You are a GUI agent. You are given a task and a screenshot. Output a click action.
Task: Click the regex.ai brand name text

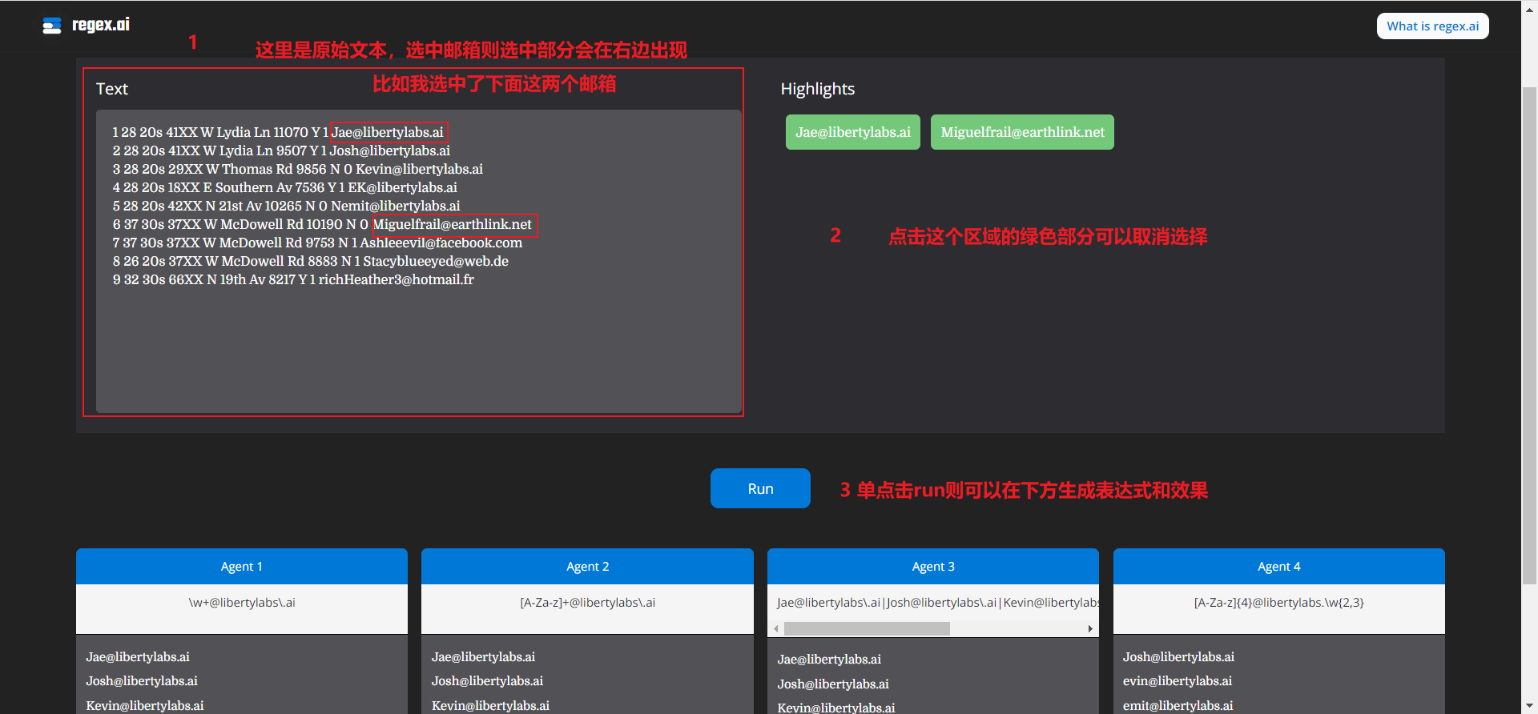point(101,25)
